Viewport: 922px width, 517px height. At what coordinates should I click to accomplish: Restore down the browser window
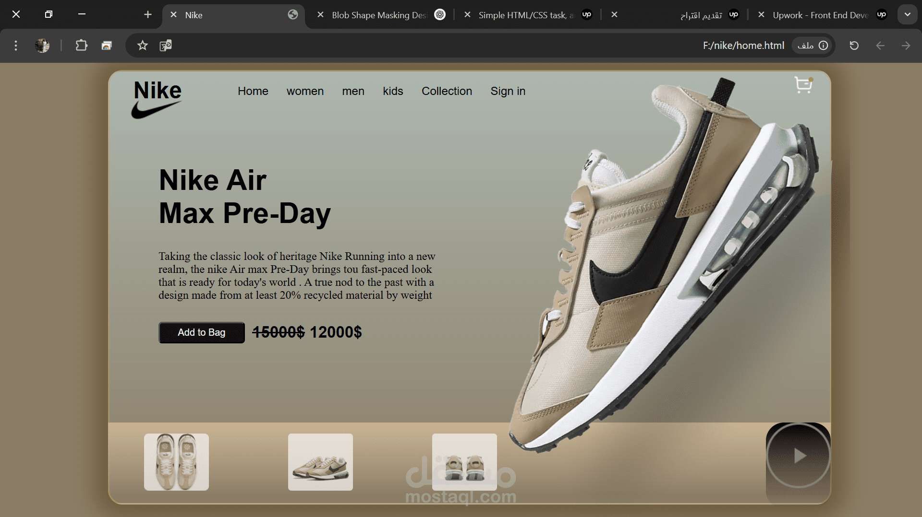(49, 14)
